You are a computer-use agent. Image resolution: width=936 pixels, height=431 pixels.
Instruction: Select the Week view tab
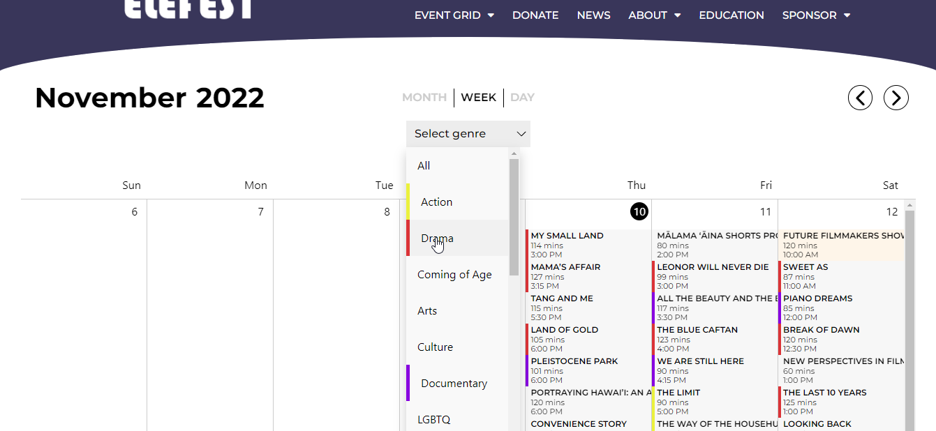pos(478,98)
